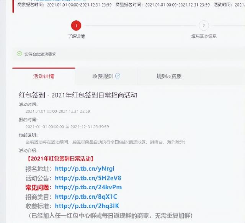This screenshot has height=223, width=245.
Task: Click the 报名时间 date range text
Action: pos(67,126)
